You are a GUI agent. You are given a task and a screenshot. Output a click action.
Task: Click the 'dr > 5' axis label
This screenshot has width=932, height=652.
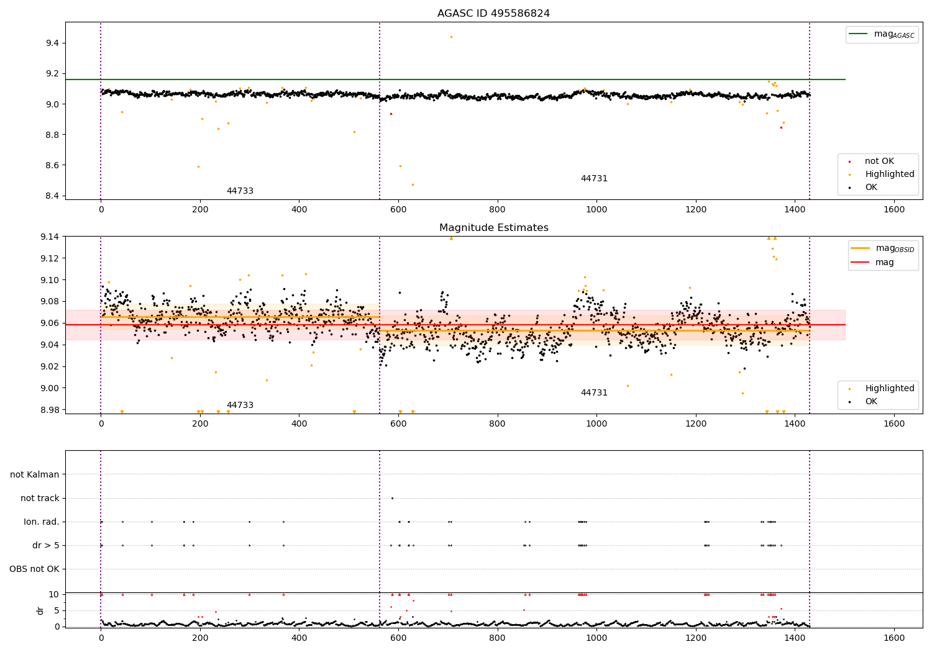pyautogui.click(x=46, y=545)
